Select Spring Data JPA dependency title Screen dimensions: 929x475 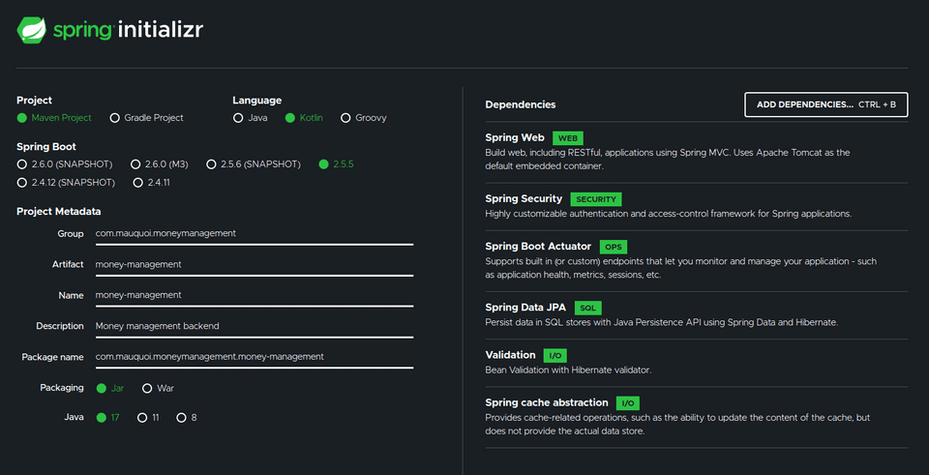pyautogui.click(x=525, y=308)
